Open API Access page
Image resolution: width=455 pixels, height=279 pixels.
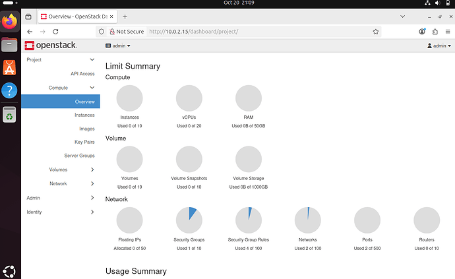coord(82,74)
